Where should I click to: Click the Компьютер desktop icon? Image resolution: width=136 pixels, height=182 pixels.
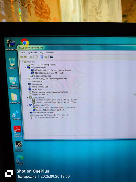(11, 45)
